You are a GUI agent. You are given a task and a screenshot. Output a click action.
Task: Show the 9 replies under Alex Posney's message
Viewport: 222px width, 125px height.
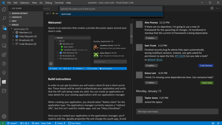click(x=151, y=38)
